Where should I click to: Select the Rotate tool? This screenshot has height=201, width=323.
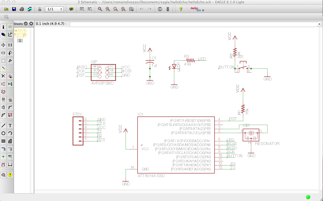(x=10, y=53)
